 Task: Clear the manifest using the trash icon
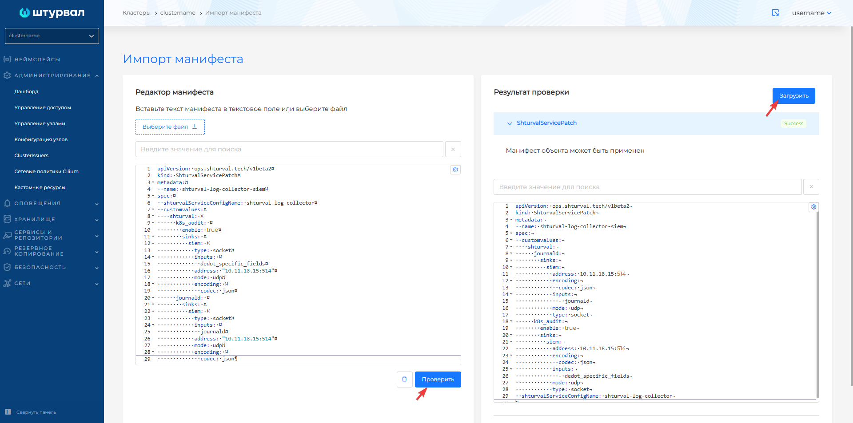tap(404, 379)
